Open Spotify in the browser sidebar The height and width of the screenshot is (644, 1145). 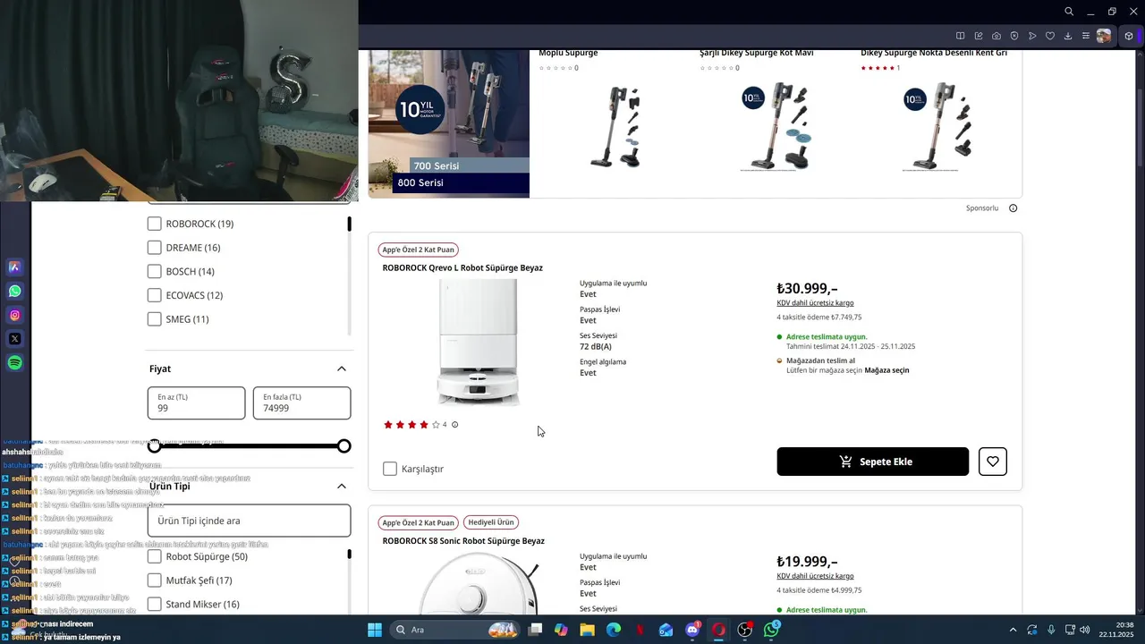[15, 363]
